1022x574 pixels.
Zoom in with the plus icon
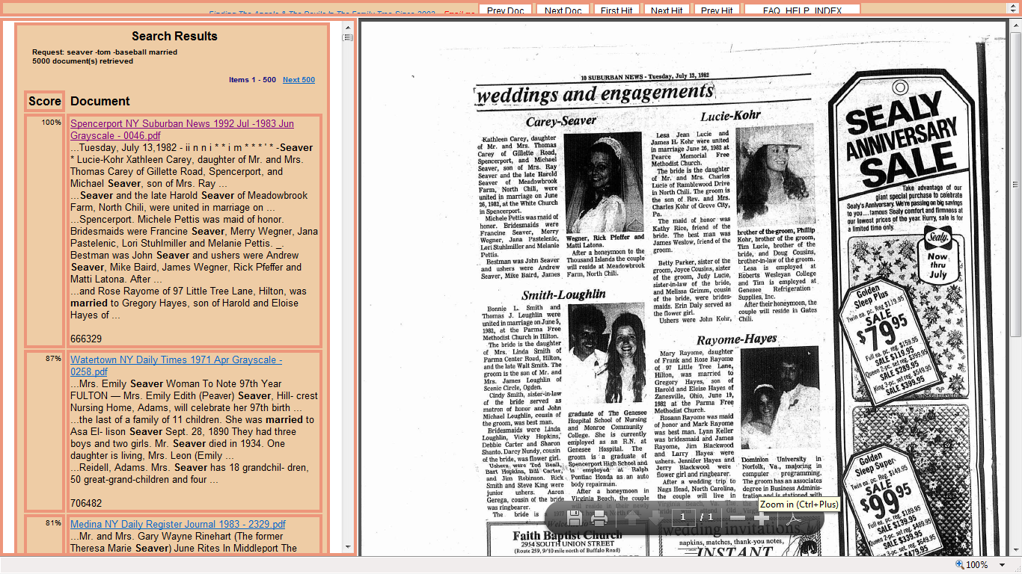coord(762,518)
